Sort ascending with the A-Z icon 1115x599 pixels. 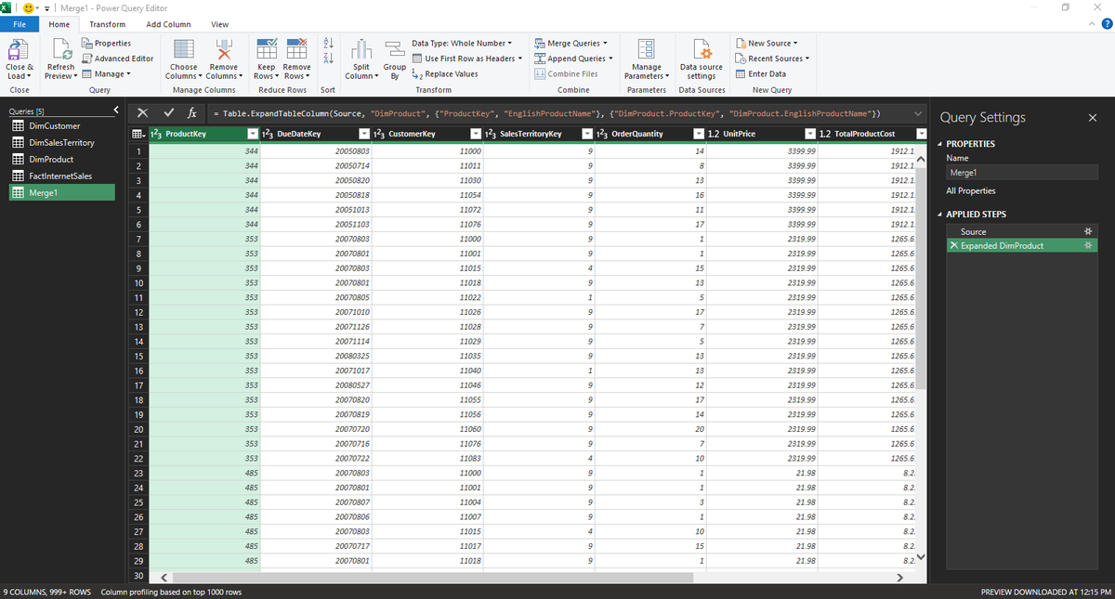(327, 44)
